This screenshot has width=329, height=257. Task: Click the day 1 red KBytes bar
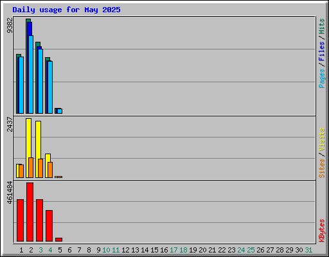(x=20, y=220)
